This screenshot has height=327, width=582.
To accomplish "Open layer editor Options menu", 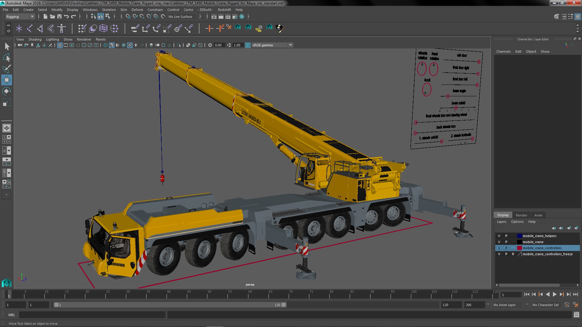I will click(517, 222).
